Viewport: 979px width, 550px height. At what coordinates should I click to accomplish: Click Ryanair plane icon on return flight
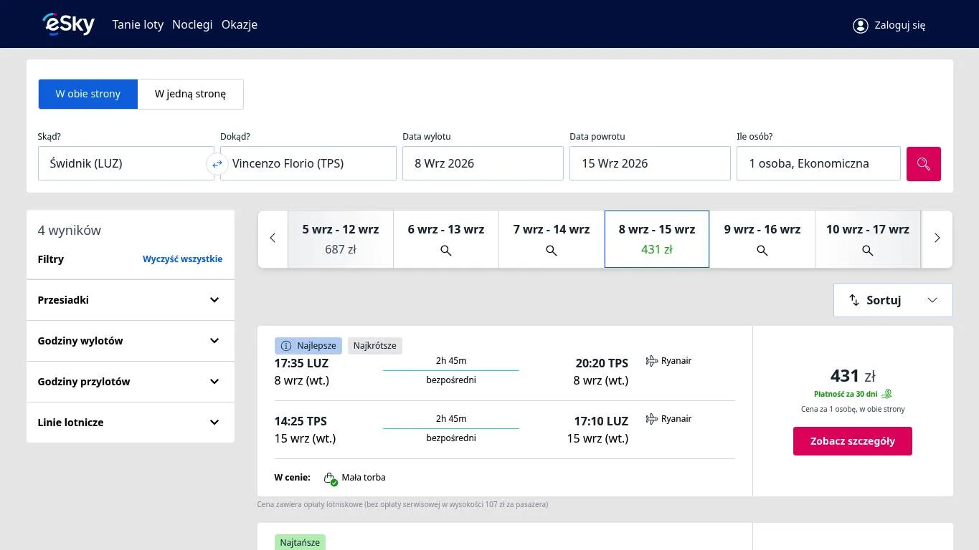click(x=651, y=419)
